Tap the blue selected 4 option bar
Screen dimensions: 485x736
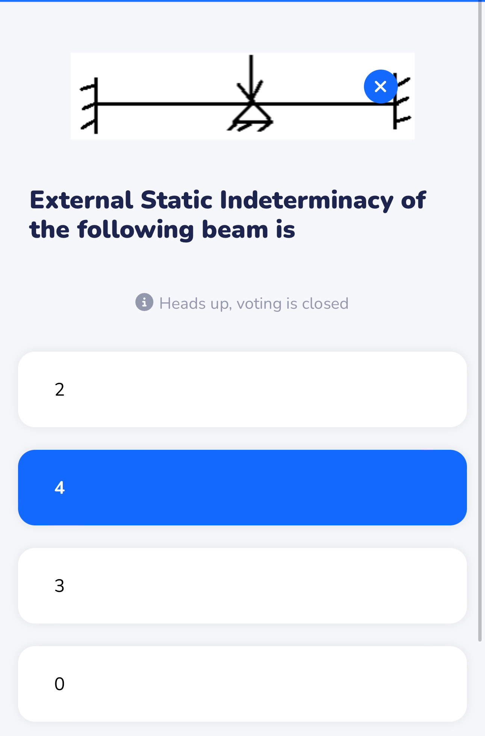point(242,488)
